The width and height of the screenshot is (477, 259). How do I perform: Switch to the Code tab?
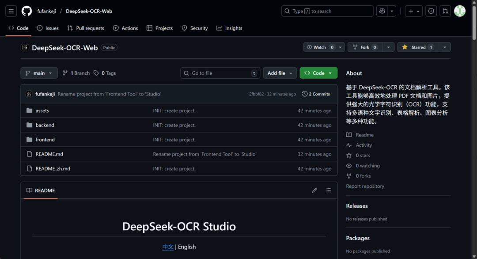(19, 28)
